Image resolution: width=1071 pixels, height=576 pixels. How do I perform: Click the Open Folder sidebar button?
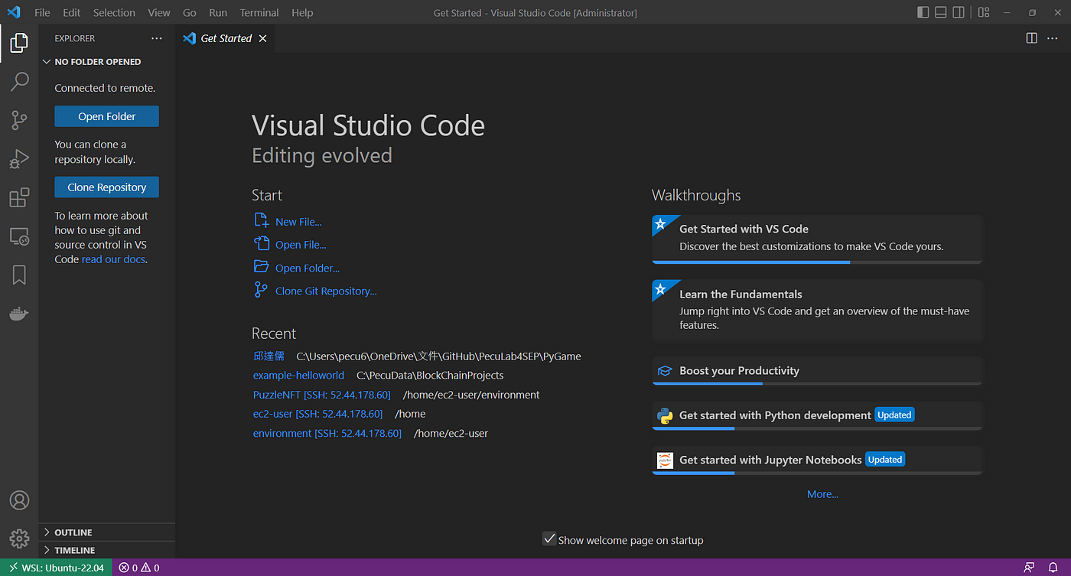point(107,116)
